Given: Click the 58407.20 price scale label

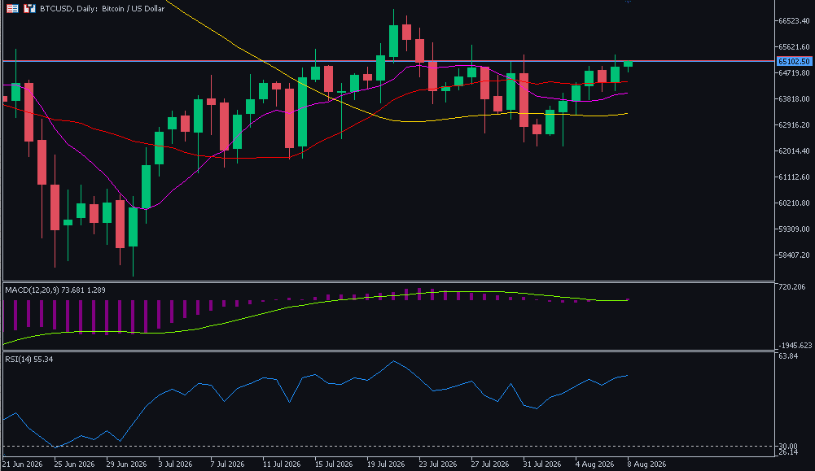Looking at the screenshot, I should click(794, 255).
